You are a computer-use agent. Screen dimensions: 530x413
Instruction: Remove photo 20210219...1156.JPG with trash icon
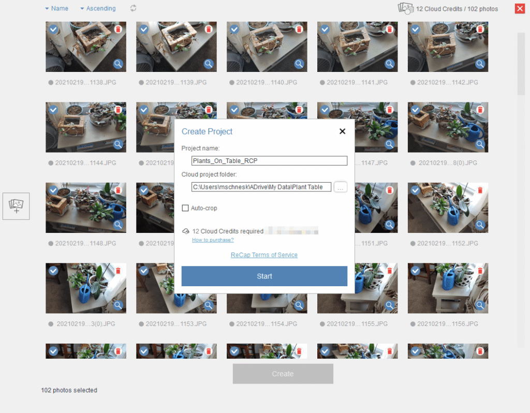pos(479,271)
